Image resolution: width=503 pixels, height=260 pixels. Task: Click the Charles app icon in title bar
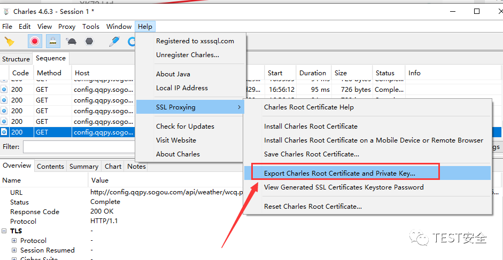click(x=6, y=12)
